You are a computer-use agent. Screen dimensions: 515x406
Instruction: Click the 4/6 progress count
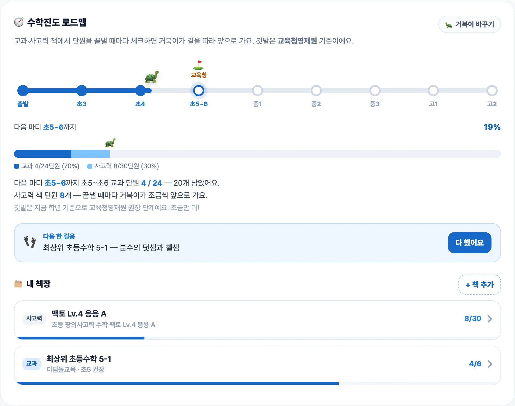(x=475, y=364)
